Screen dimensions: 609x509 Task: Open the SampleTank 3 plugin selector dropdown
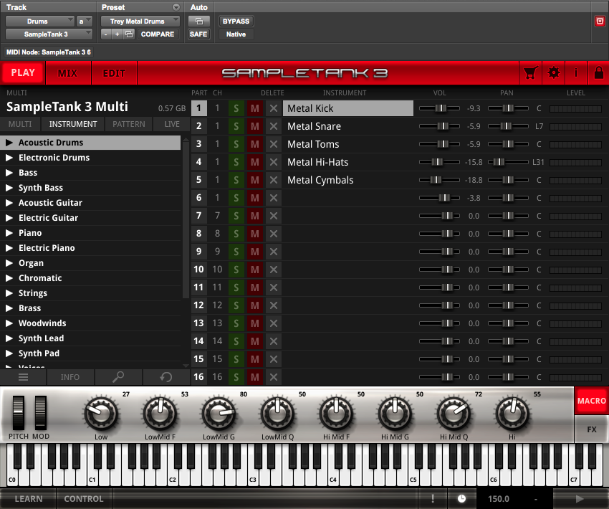pyautogui.click(x=49, y=34)
